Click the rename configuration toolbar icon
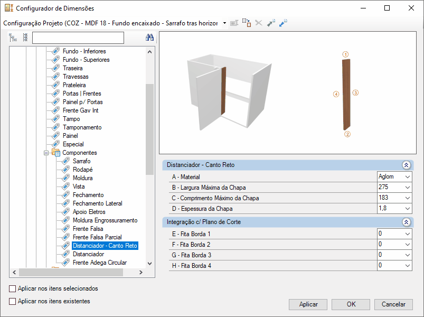This screenshot has height=317, width=424. pos(234,23)
